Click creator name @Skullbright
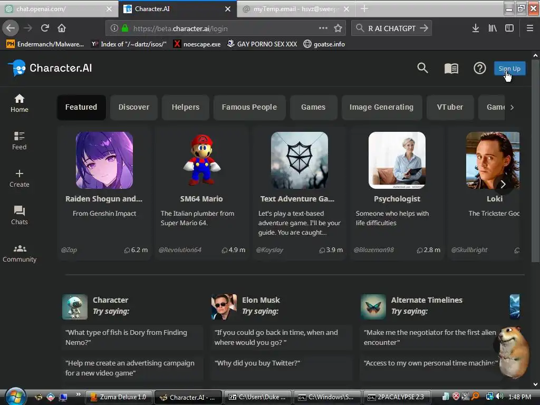540x405 pixels. pyautogui.click(x=469, y=250)
